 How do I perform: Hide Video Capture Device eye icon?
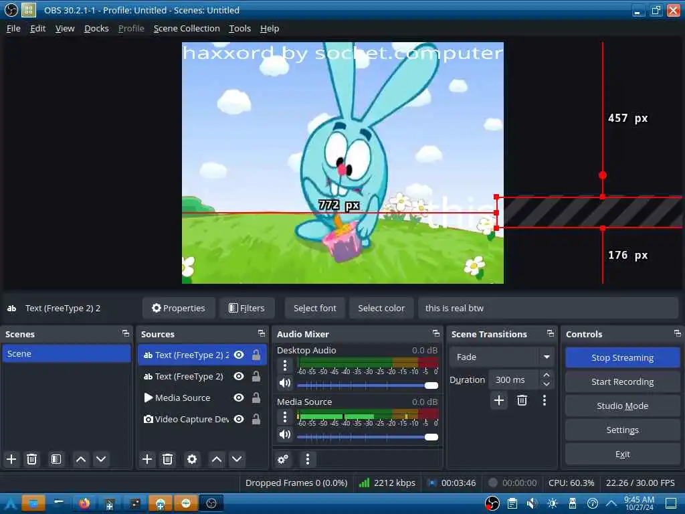click(x=239, y=419)
